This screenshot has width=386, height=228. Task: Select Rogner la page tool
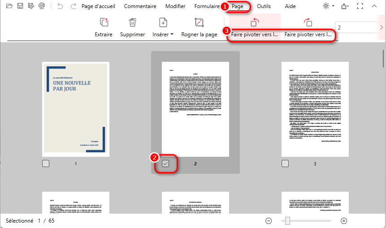[x=199, y=27]
